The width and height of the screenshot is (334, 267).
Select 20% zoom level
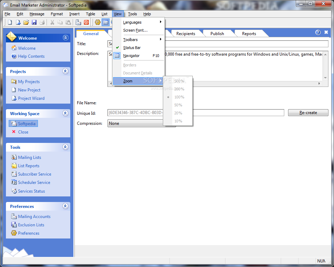click(x=178, y=113)
